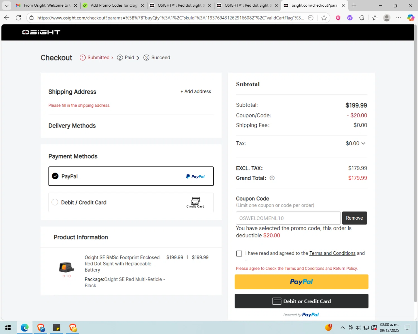This screenshot has height=334, width=418.
Task: Expand the Tax amount dropdown chevron
Action: (363, 143)
